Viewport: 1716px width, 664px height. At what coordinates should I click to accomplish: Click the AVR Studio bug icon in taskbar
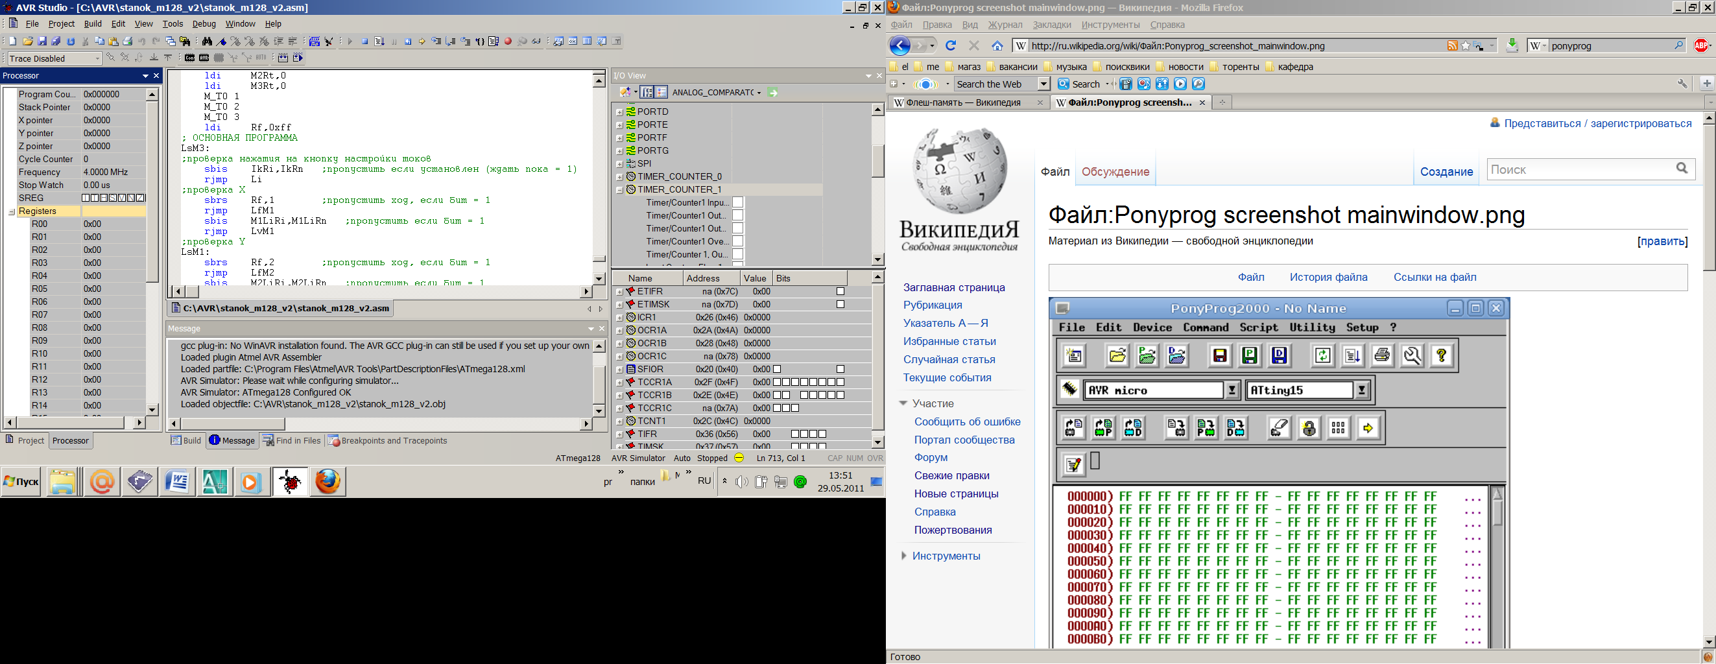point(290,481)
